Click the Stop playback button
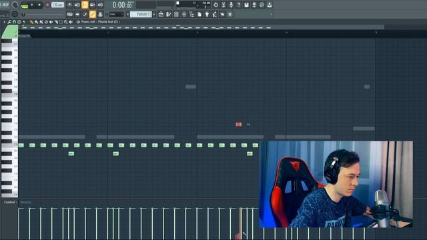The width and height of the screenshot is (427, 240). tap(39, 5)
